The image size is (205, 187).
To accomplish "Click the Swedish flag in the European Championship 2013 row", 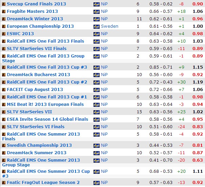I will [x=97, y=26].
